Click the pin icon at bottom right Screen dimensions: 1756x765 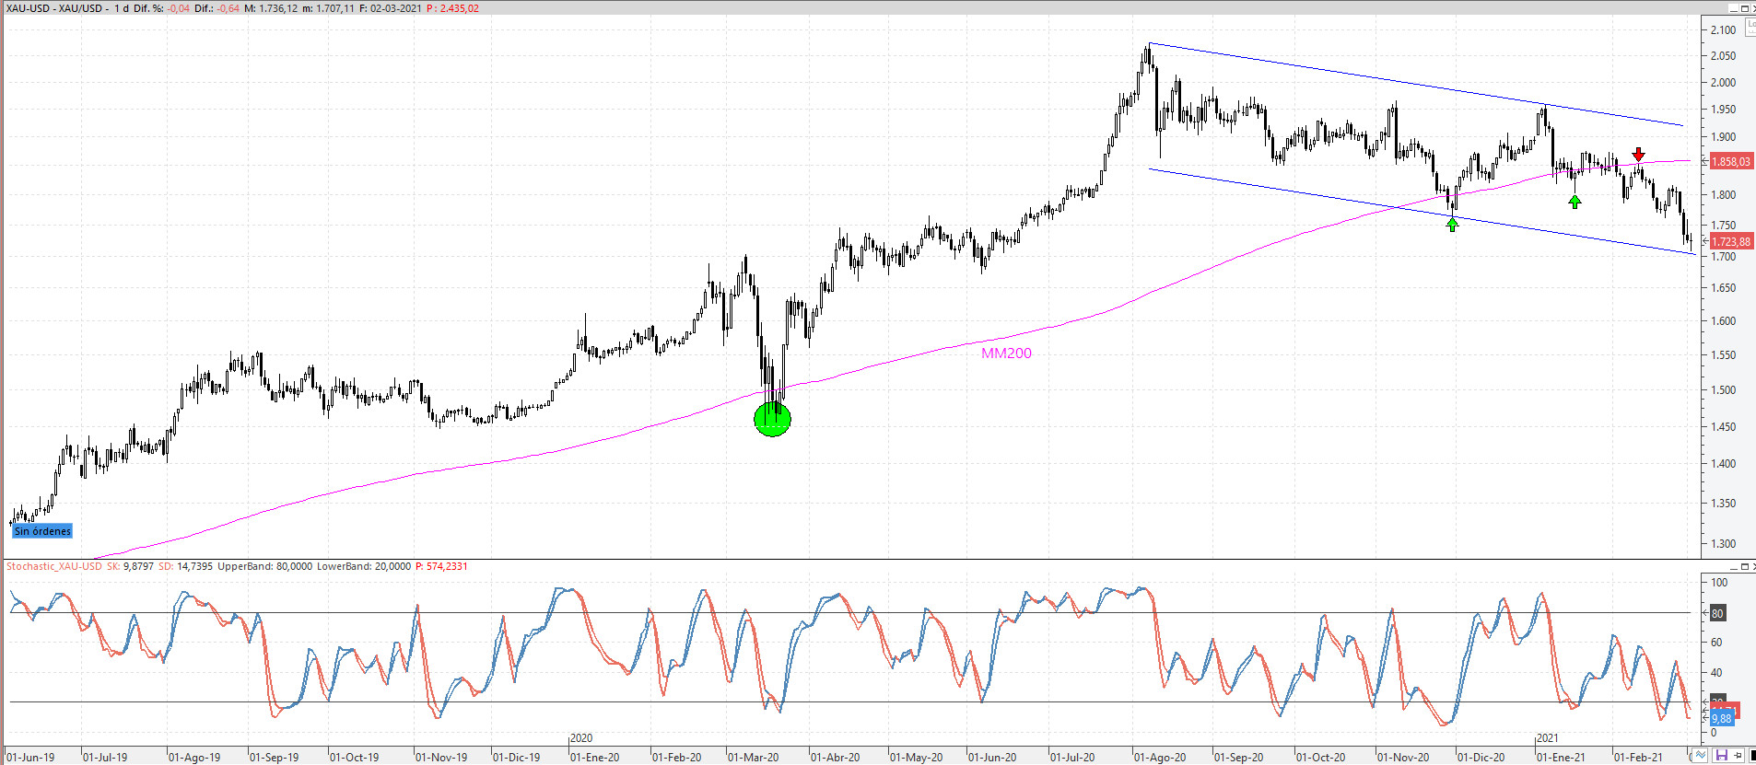pos(1738,756)
